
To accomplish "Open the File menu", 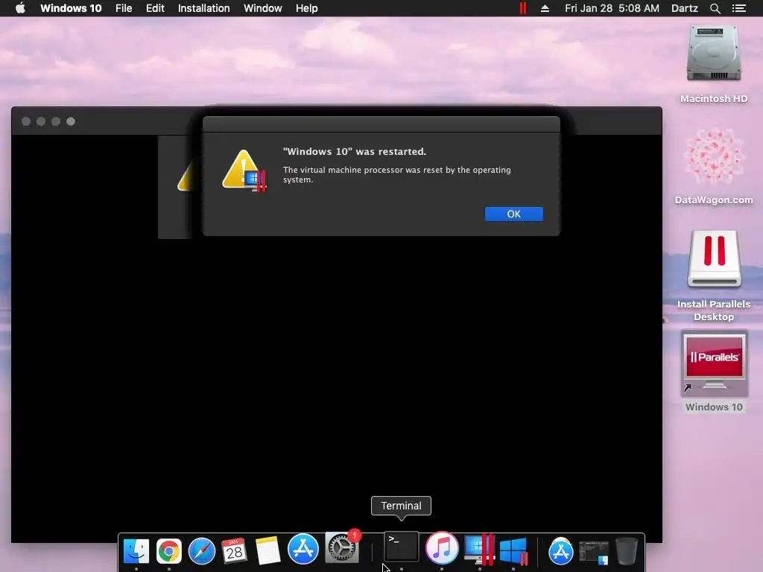I will (124, 8).
